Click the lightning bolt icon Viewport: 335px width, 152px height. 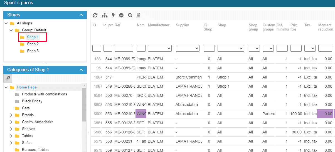(x=113, y=15)
